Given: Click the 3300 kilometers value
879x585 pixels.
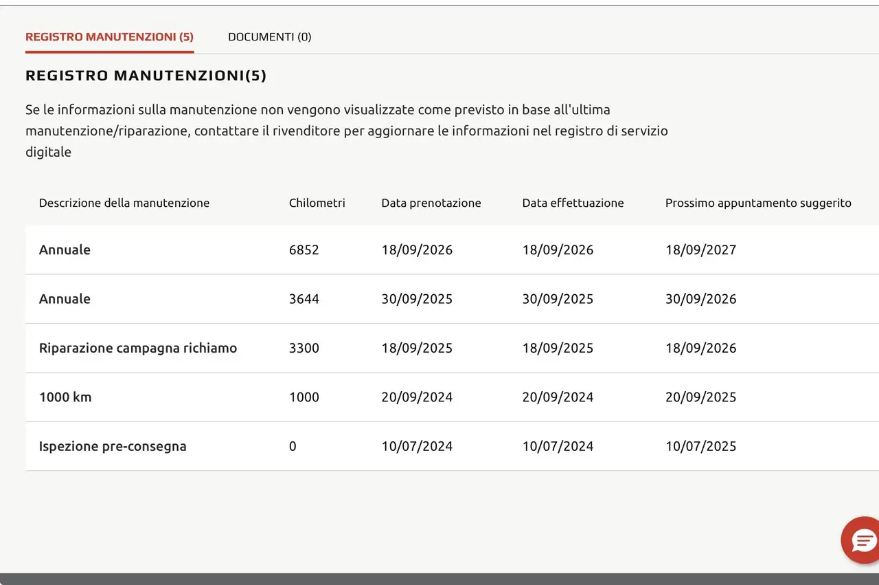Looking at the screenshot, I should click(x=304, y=348).
